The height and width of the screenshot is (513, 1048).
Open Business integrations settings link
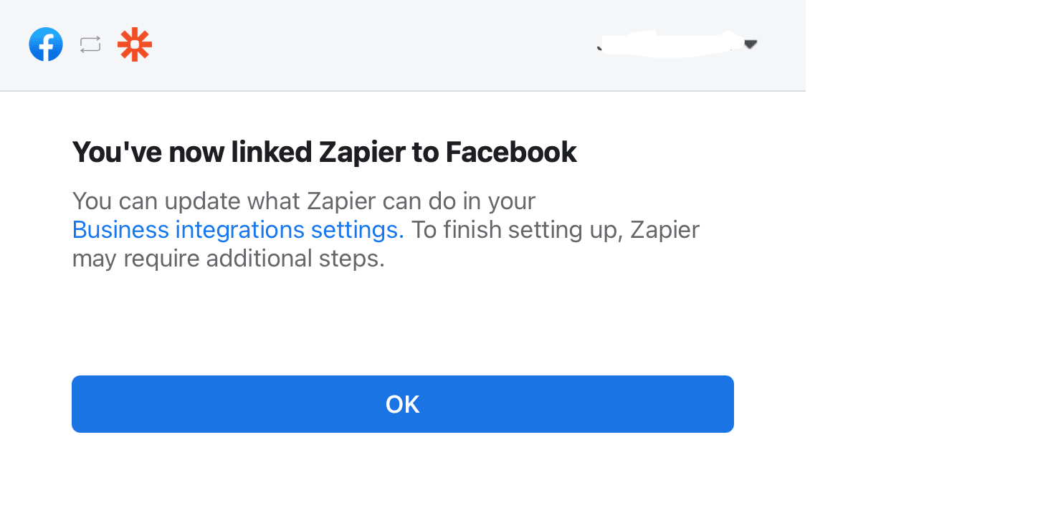pyautogui.click(x=238, y=230)
